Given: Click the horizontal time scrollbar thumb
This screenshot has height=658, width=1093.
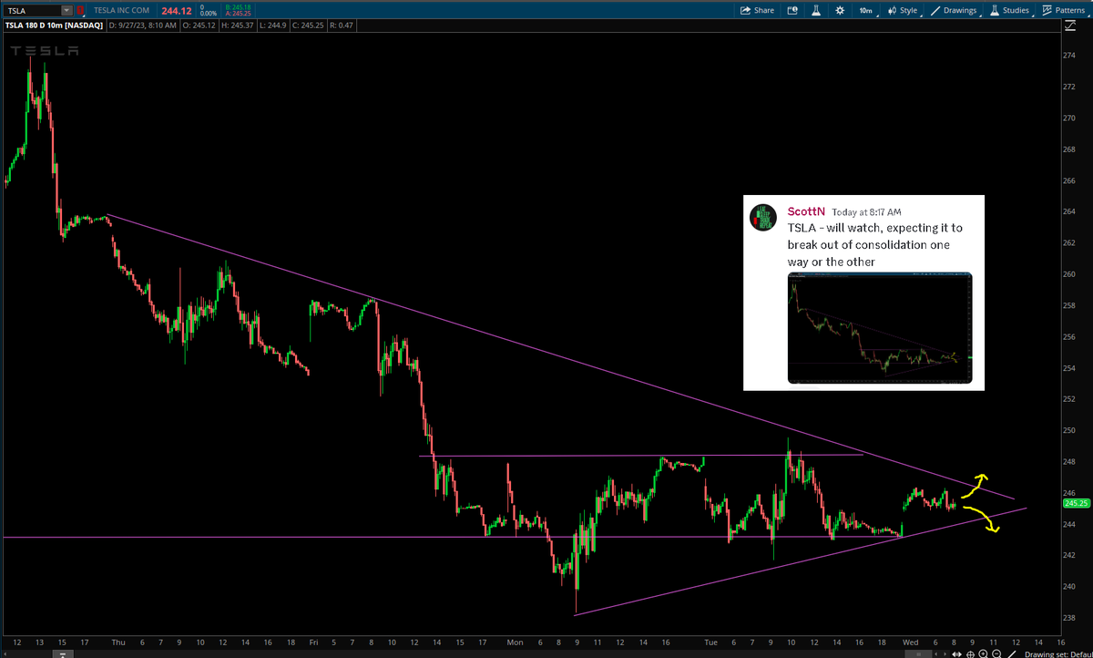Looking at the screenshot, I should [919, 653].
